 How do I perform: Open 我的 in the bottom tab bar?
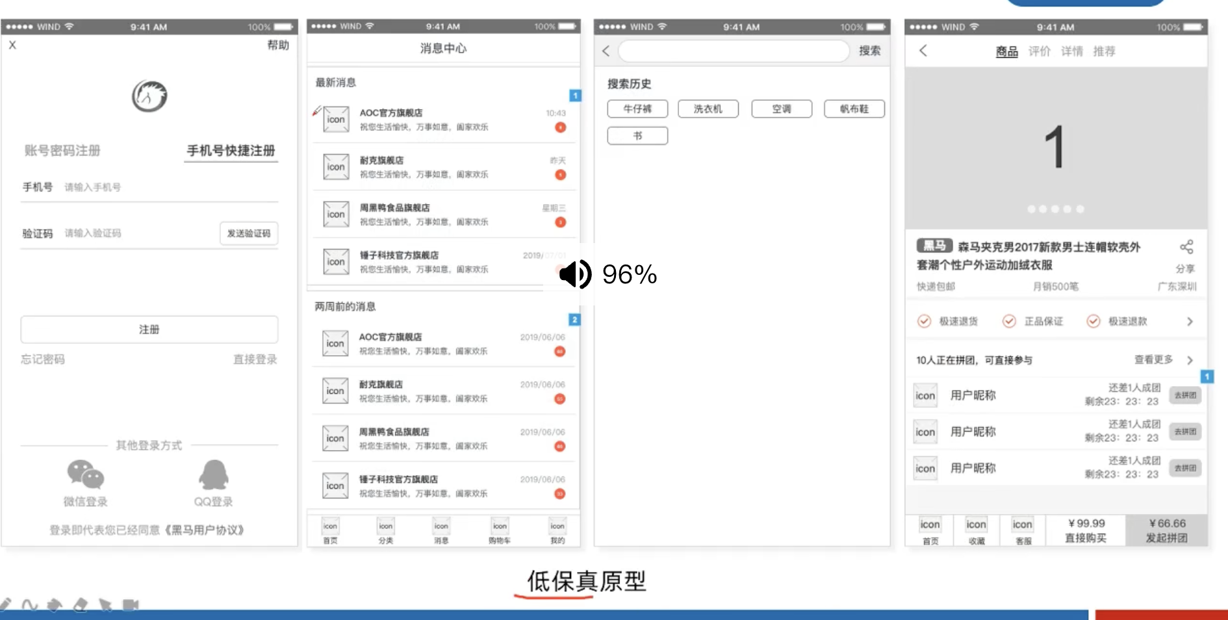point(557,531)
